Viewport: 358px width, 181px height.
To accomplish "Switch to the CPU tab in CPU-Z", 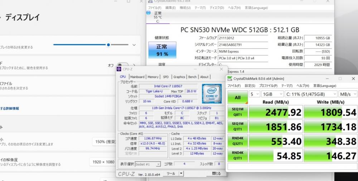I will click(x=123, y=77).
